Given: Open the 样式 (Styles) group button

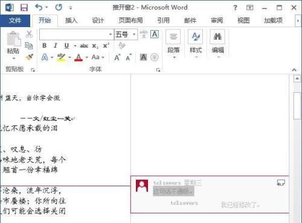Looking at the screenshot, I should (x=195, y=44).
